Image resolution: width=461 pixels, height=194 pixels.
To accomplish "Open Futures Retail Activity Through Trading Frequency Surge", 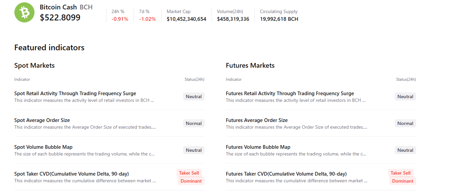I will point(290,93).
